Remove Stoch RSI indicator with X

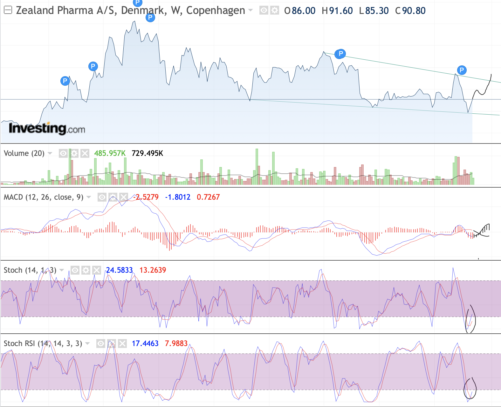pyautogui.click(x=122, y=344)
